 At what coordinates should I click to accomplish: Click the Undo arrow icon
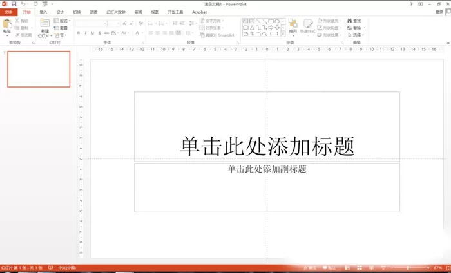tap(23, 4)
